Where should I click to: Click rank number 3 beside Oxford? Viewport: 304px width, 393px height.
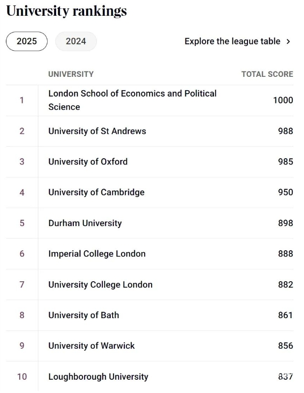coord(22,162)
